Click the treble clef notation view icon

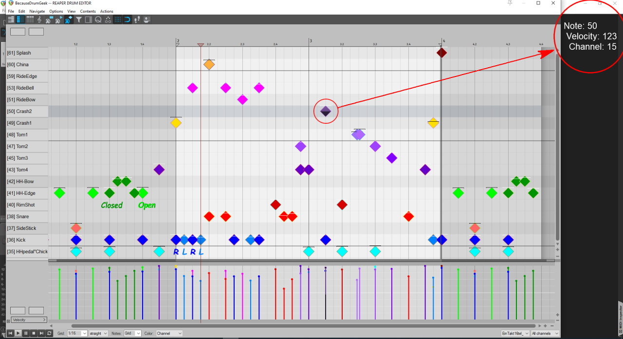[x=39, y=19]
